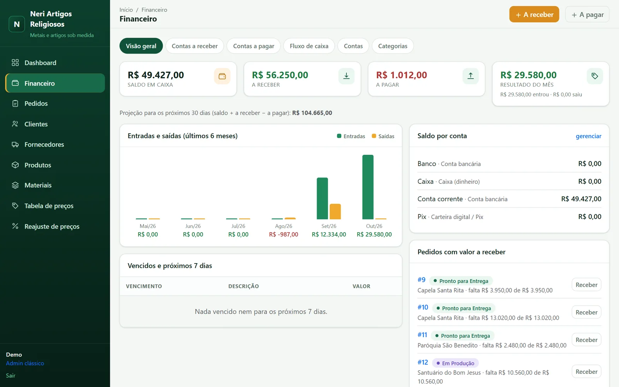
Task: Click the Dashboard grid icon in sidebar
Action: pyautogui.click(x=15, y=63)
